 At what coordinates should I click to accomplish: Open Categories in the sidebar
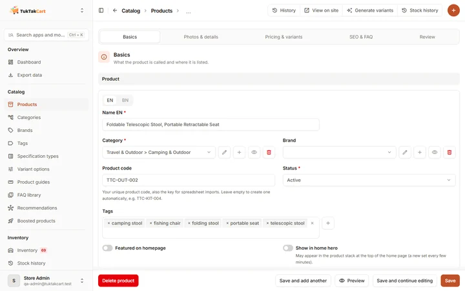pyautogui.click(x=46, y=117)
